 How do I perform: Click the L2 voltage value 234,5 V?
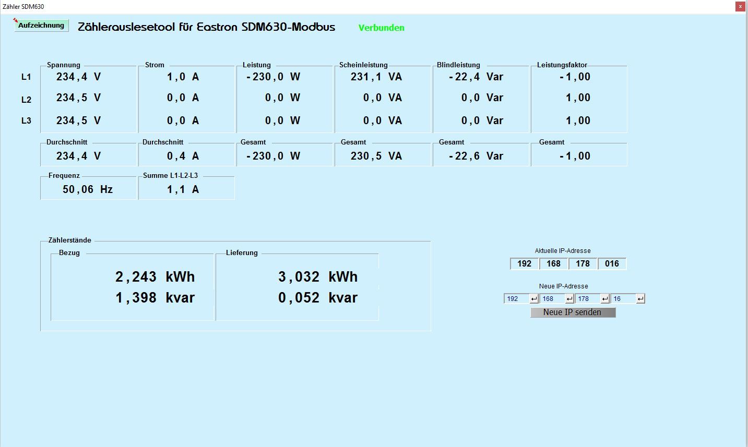(x=79, y=98)
